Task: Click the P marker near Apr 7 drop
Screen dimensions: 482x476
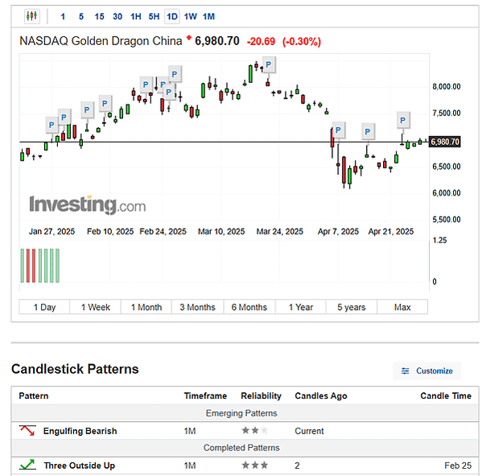Action: (x=338, y=130)
